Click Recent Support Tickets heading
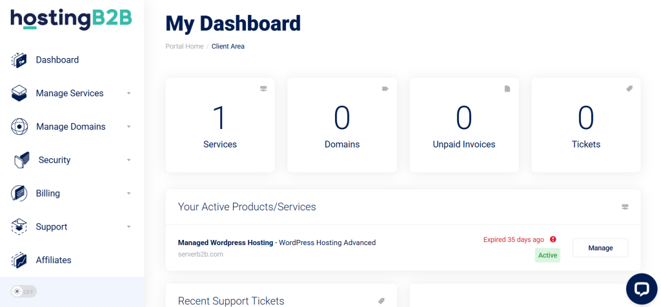This screenshot has height=307, width=661. coord(231,301)
